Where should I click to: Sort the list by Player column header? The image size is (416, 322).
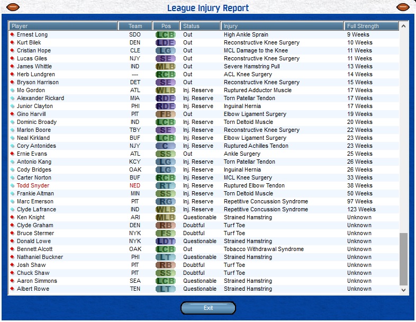click(64, 26)
